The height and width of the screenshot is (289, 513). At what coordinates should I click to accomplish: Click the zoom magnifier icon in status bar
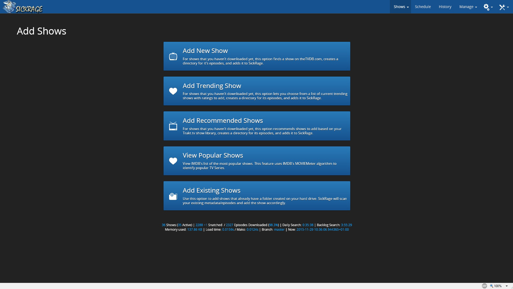point(491,286)
